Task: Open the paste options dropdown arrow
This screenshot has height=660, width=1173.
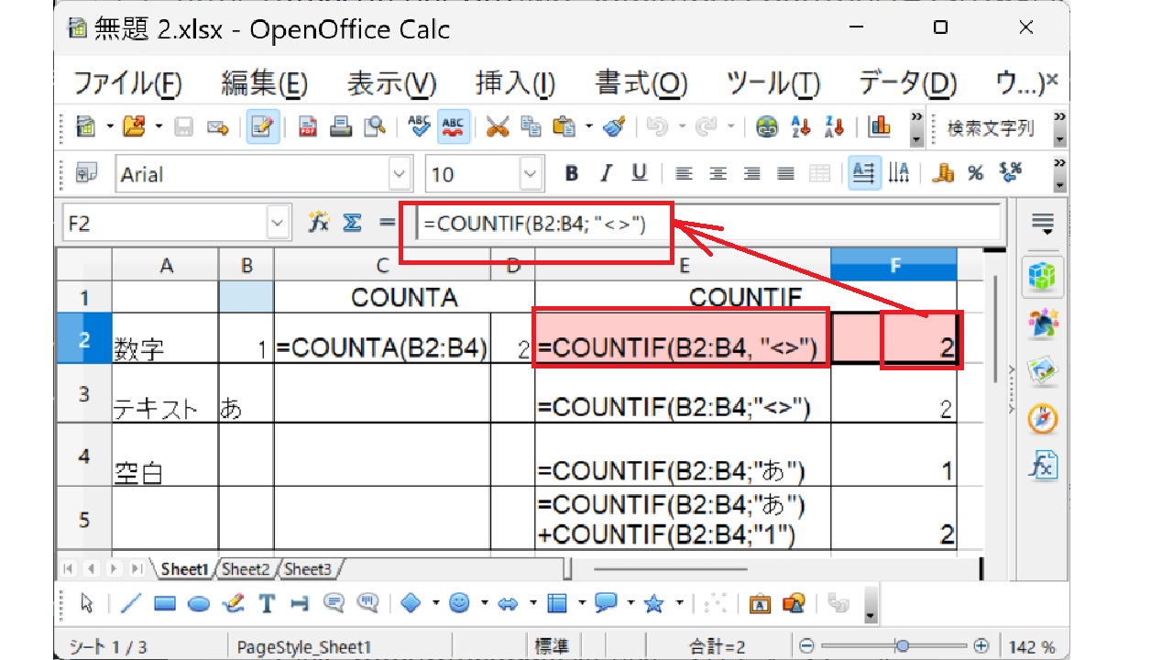Action: 588,126
